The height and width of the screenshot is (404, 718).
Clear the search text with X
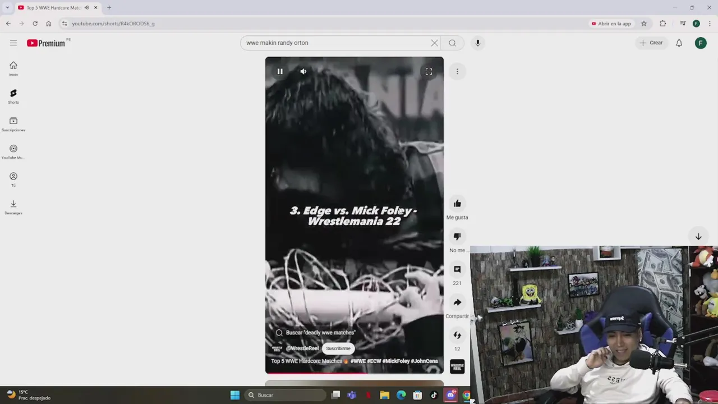coord(434,43)
